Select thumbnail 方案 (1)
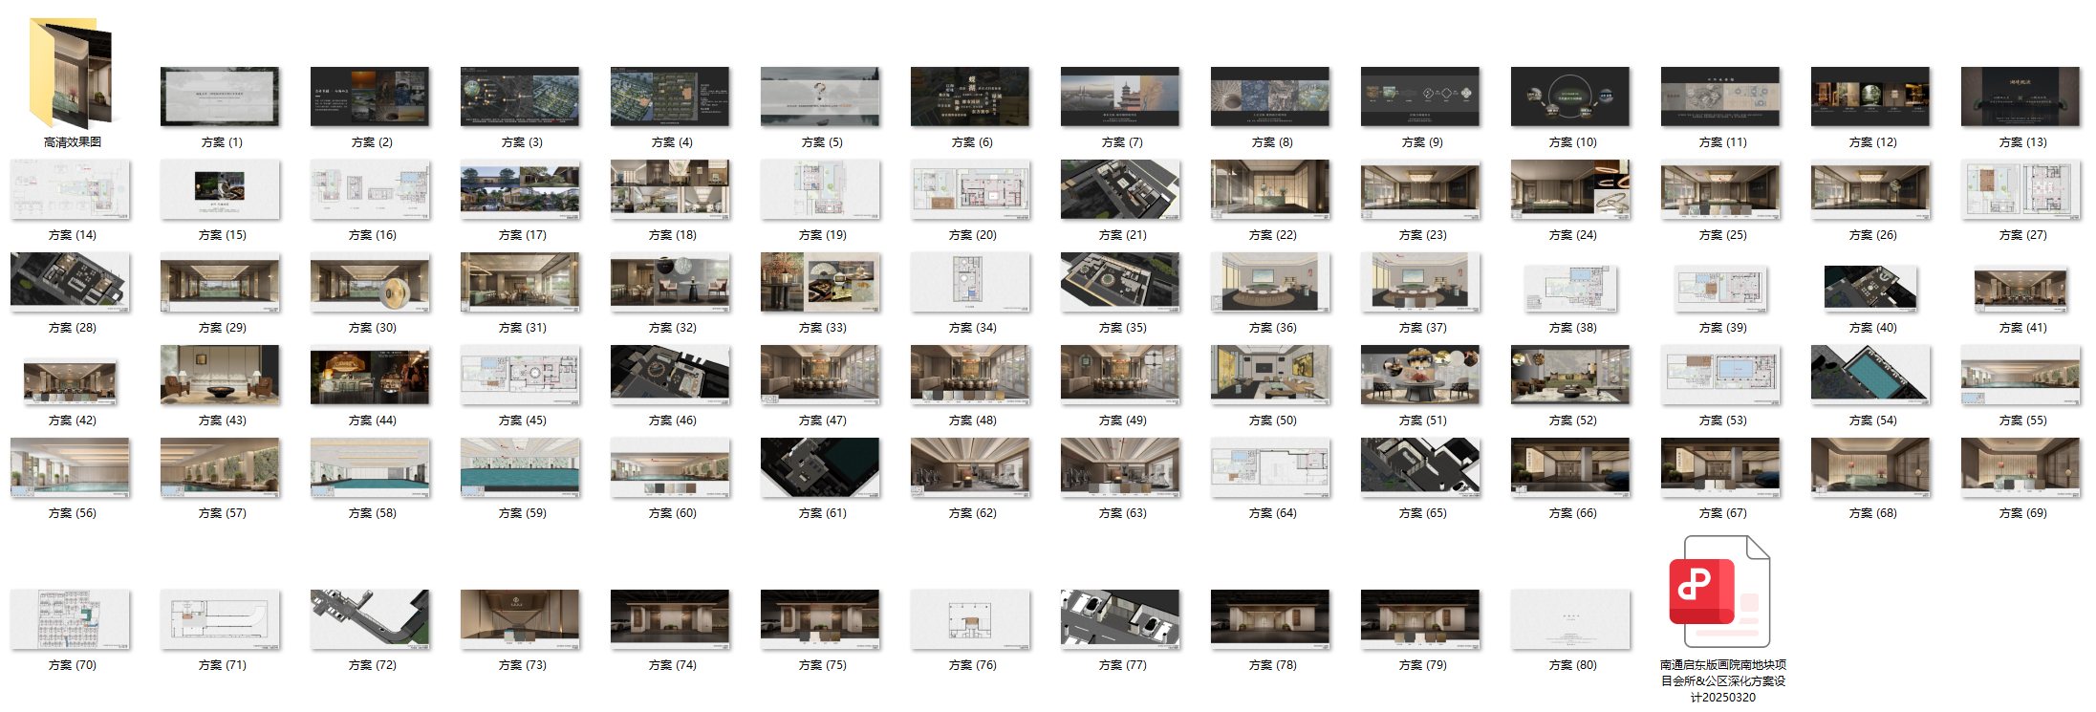Viewport: 2096px width, 712px height. tap(220, 97)
